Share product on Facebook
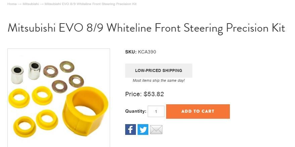Image resolution: width=295 pixels, height=147 pixels. point(131,130)
